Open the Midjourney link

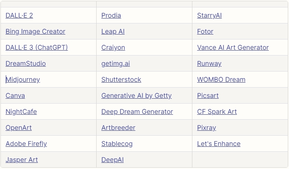click(x=23, y=80)
